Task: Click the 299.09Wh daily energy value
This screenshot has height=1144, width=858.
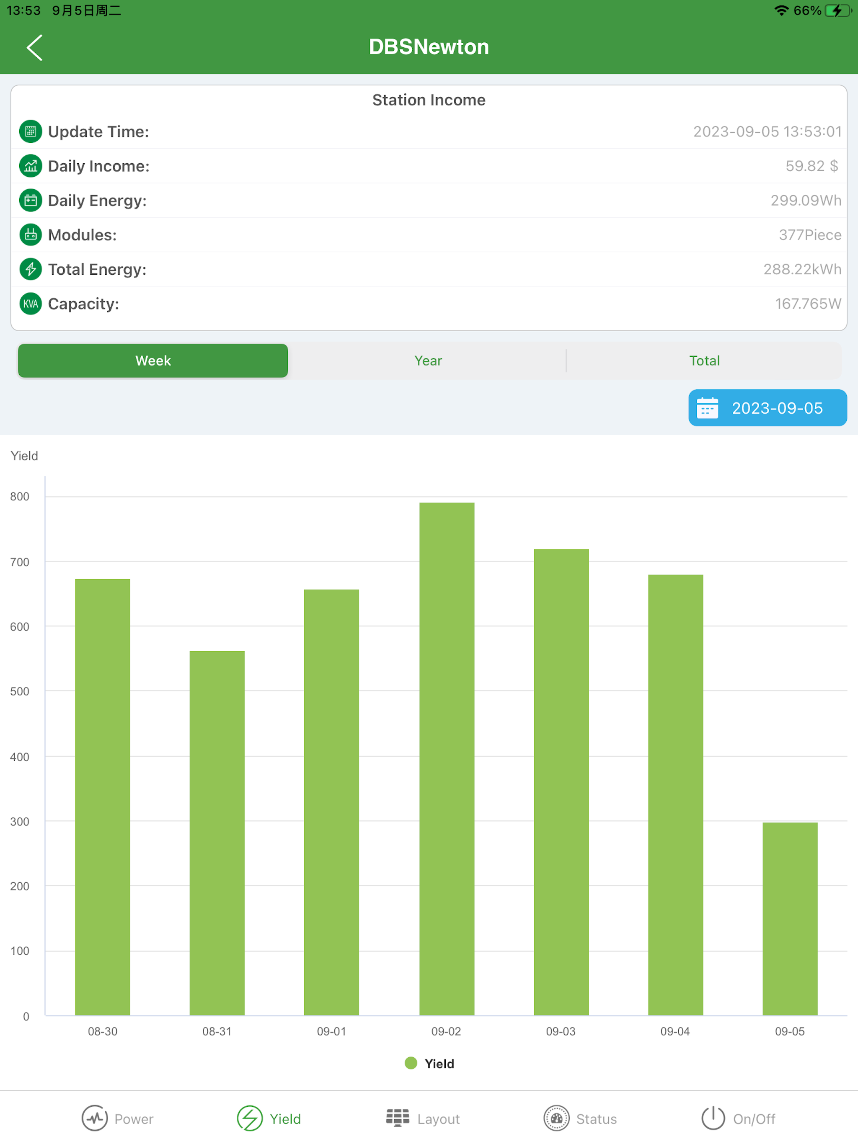Action: [x=806, y=200]
